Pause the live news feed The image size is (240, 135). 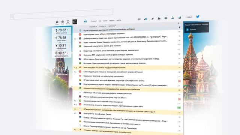point(85,21)
